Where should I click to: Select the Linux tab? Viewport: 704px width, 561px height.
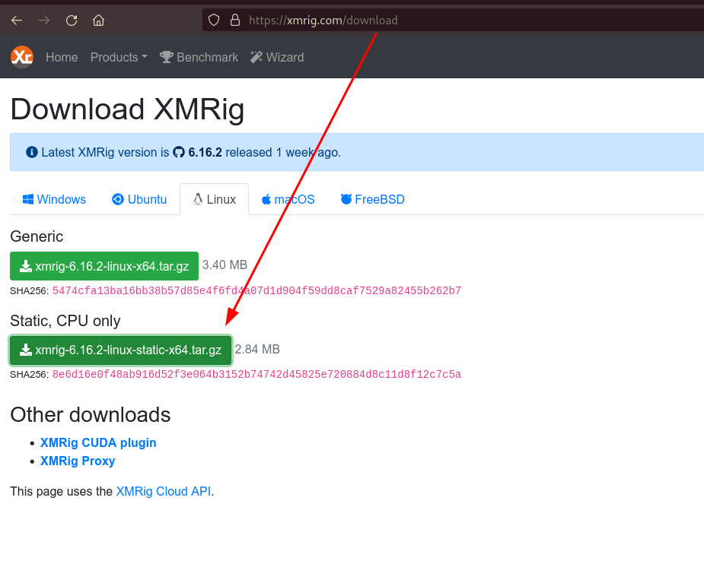214,199
